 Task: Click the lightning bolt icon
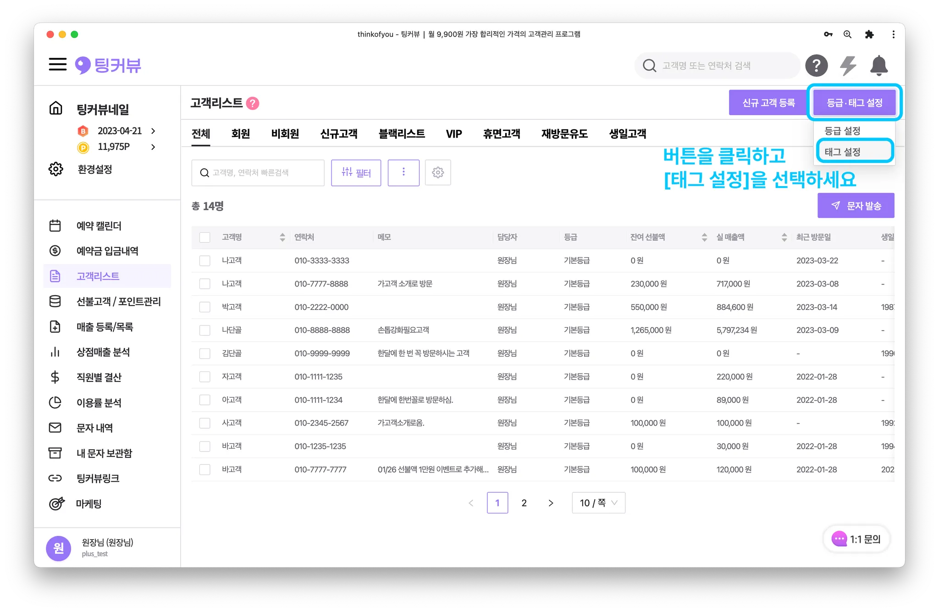click(x=848, y=66)
